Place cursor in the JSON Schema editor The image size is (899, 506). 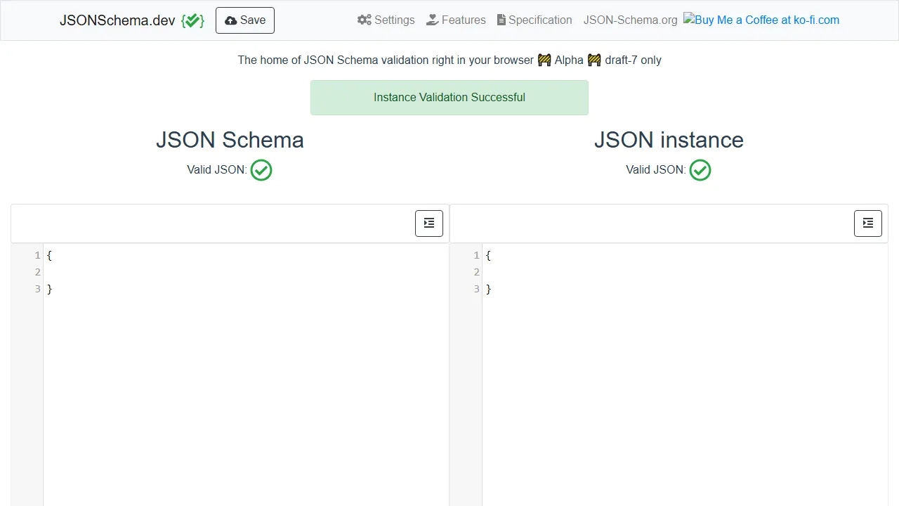(211, 316)
